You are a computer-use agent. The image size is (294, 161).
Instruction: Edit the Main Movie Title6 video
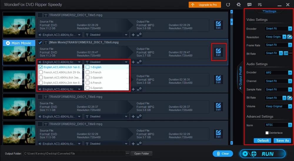pos(218,52)
